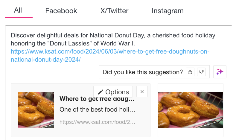236x140 pixels.
Task: Open the Facebook tab
Action: click(61, 11)
